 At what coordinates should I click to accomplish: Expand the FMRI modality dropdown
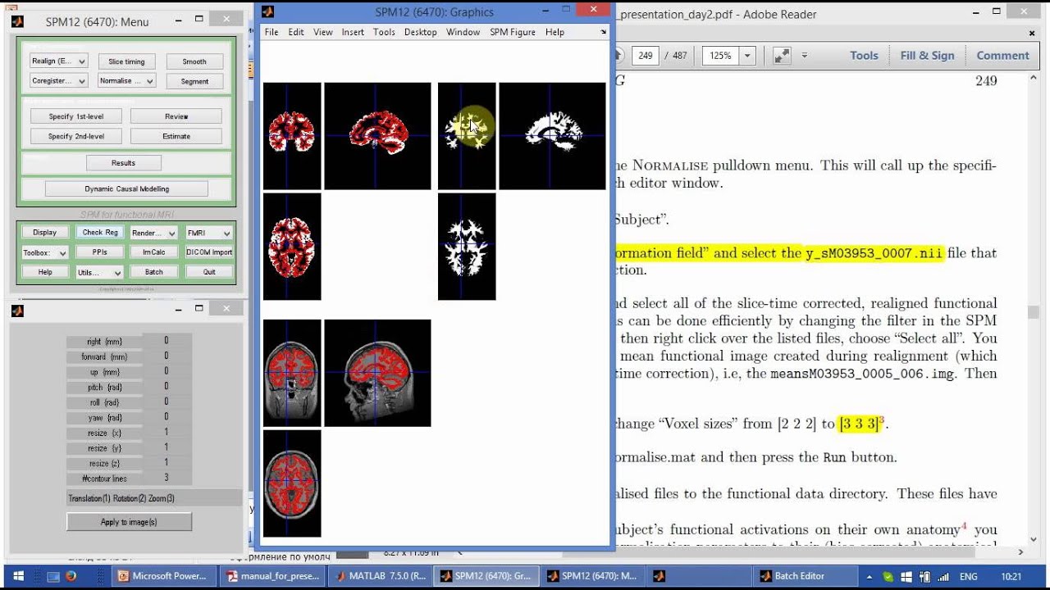pyautogui.click(x=209, y=233)
